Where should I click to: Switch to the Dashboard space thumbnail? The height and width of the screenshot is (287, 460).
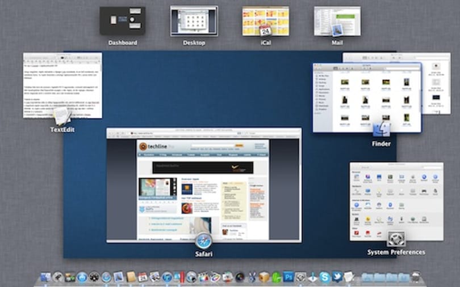[x=123, y=21]
